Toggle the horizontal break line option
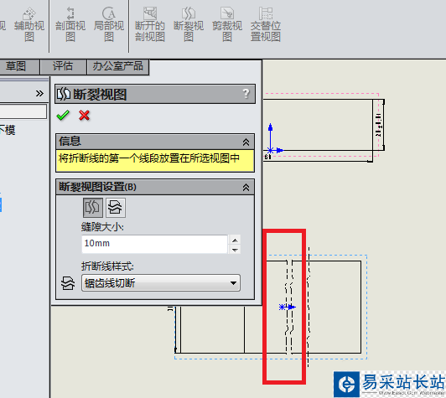Screen dimensions: 446x398 click(x=115, y=208)
